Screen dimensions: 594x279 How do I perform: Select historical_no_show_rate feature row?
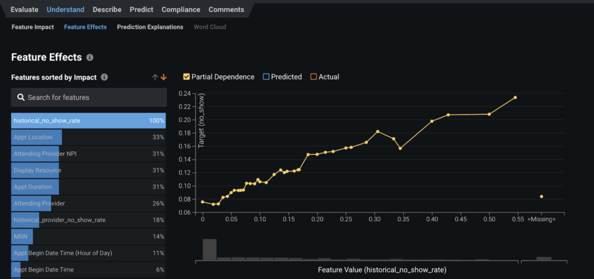click(88, 120)
